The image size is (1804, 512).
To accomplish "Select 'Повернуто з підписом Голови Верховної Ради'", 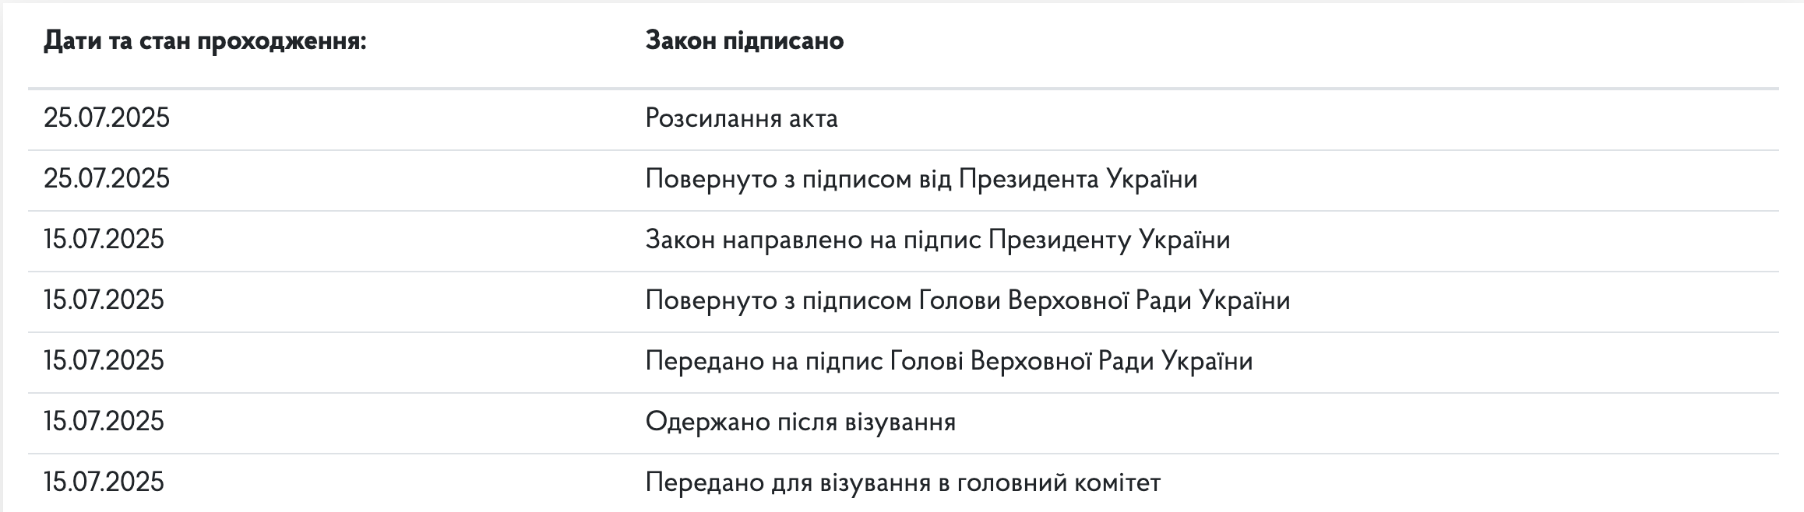I will click(x=967, y=300).
